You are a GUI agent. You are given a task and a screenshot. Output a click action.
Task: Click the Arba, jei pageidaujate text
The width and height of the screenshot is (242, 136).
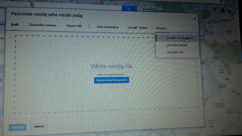click(x=112, y=74)
